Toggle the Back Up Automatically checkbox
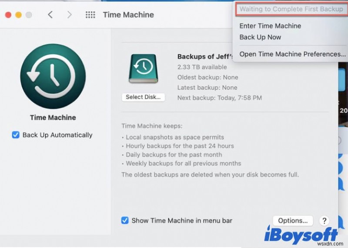The width and height of the screenshot is (348, 248). click(16, 135)
